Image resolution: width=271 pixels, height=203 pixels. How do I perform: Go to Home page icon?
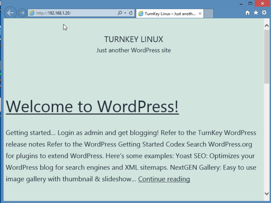tap(247, 13)
